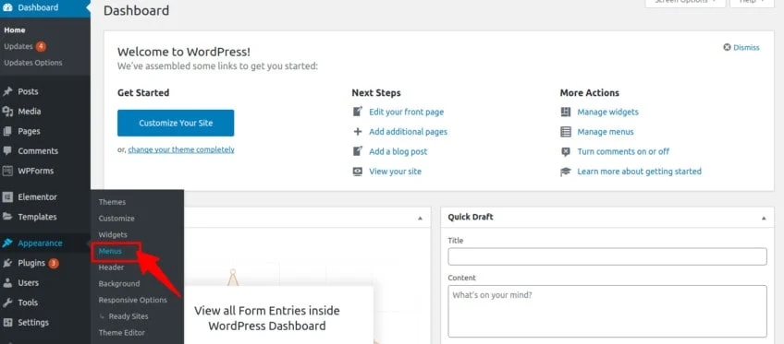Click the Plugins plug icon

pyautogui.click(x=7, y=263)
